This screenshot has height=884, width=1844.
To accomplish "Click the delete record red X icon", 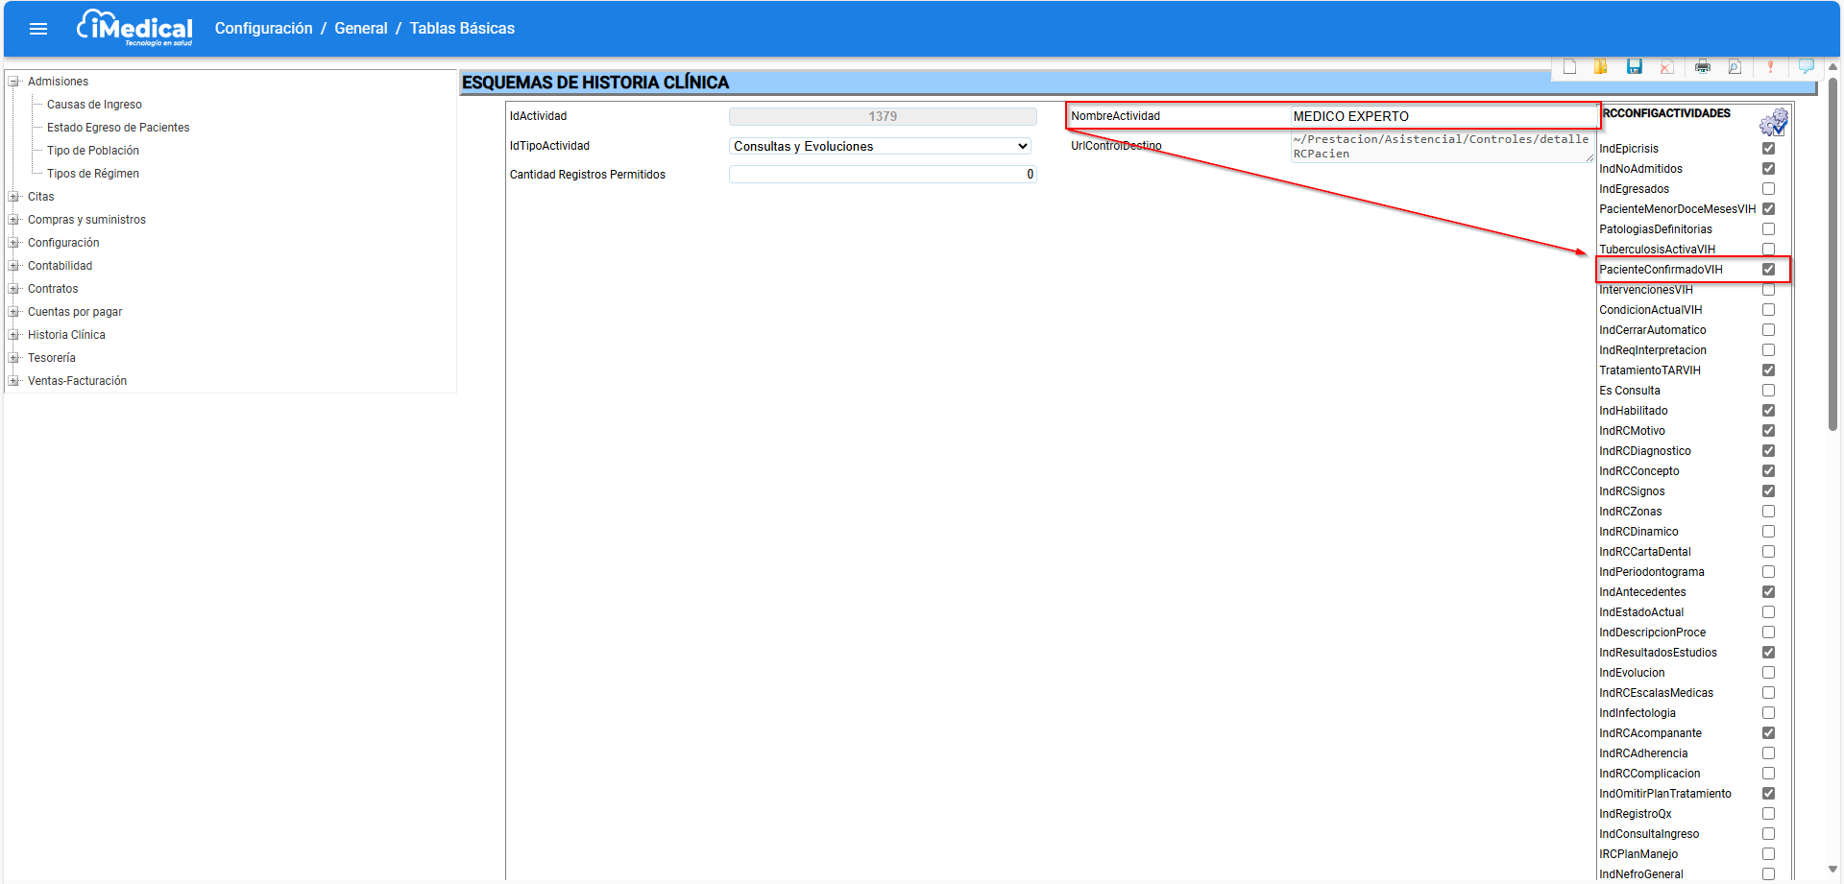I will click(1666, 66).
